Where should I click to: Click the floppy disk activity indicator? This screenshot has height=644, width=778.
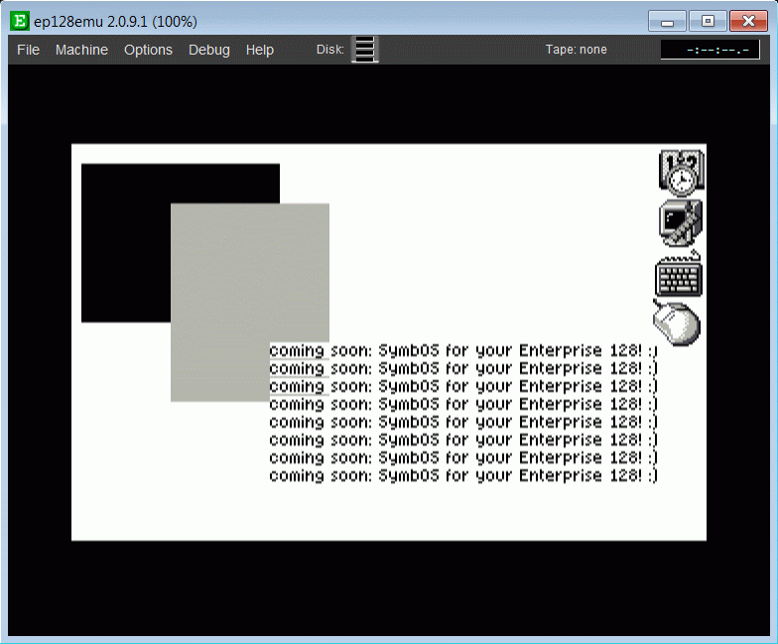point(365,50)
